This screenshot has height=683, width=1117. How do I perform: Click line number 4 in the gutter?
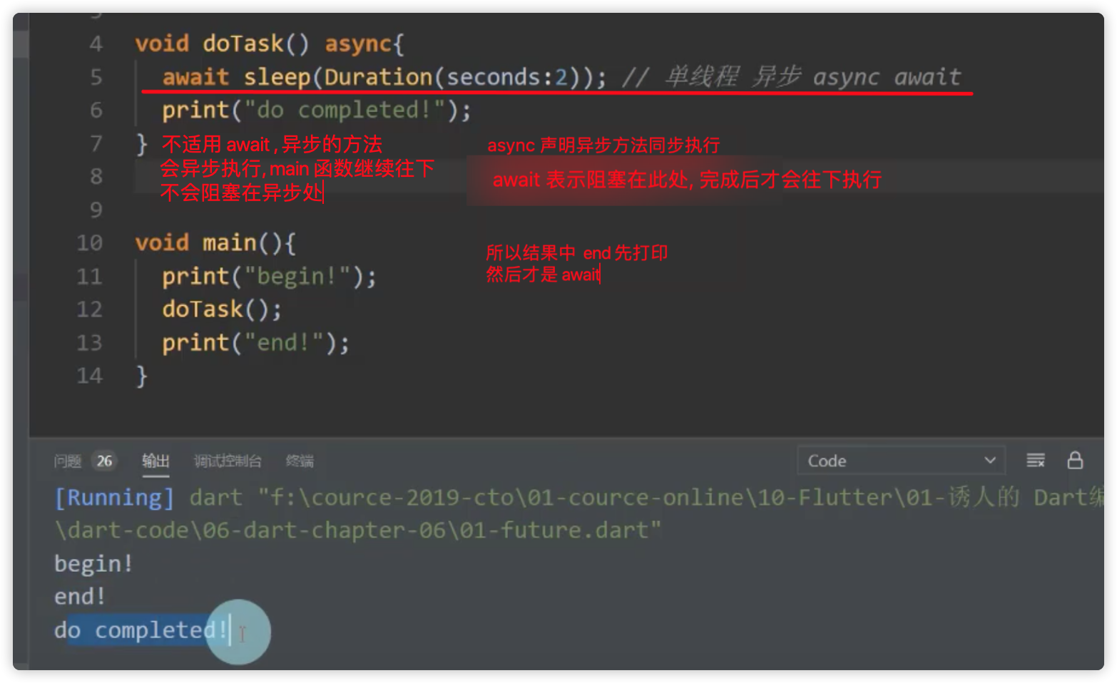(x=96, y=44)
